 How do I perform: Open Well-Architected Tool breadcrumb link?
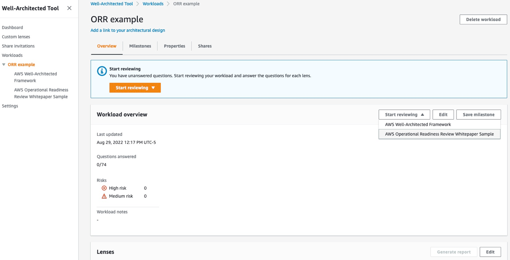point(112,4)
